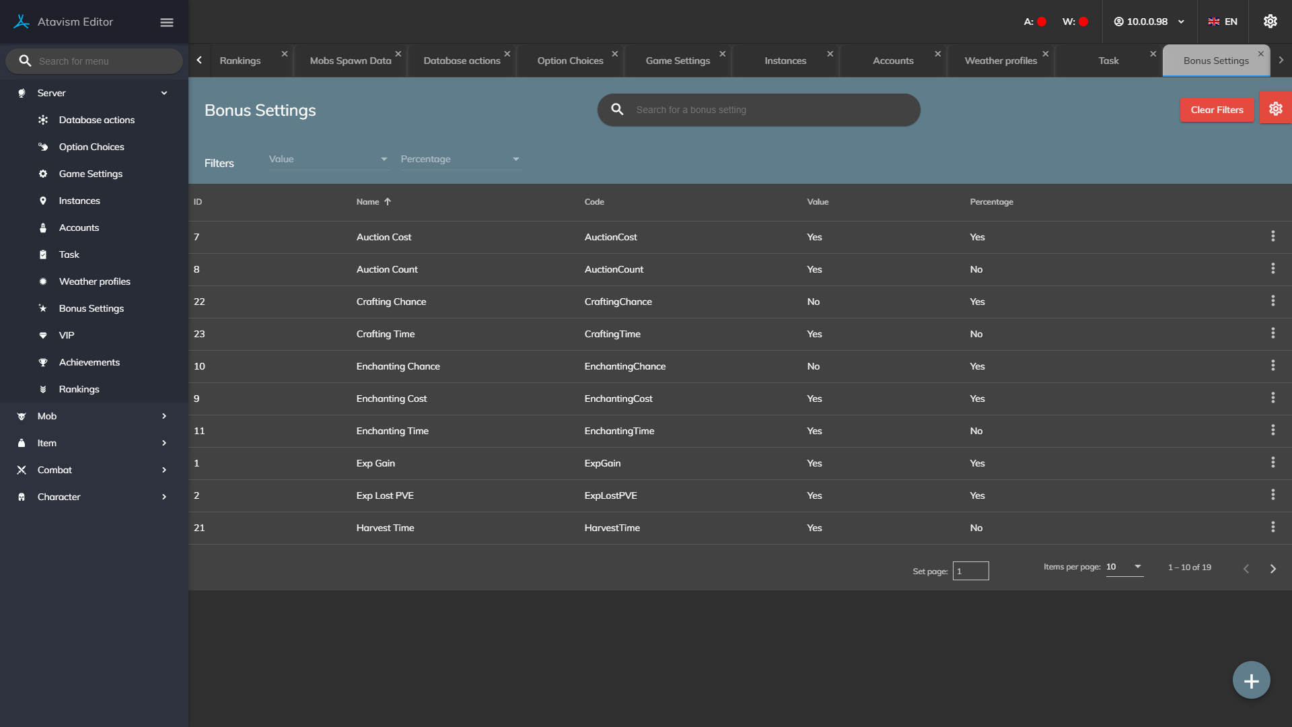Open the row actions menu for Auction Cost

[x=1272, y=236]
